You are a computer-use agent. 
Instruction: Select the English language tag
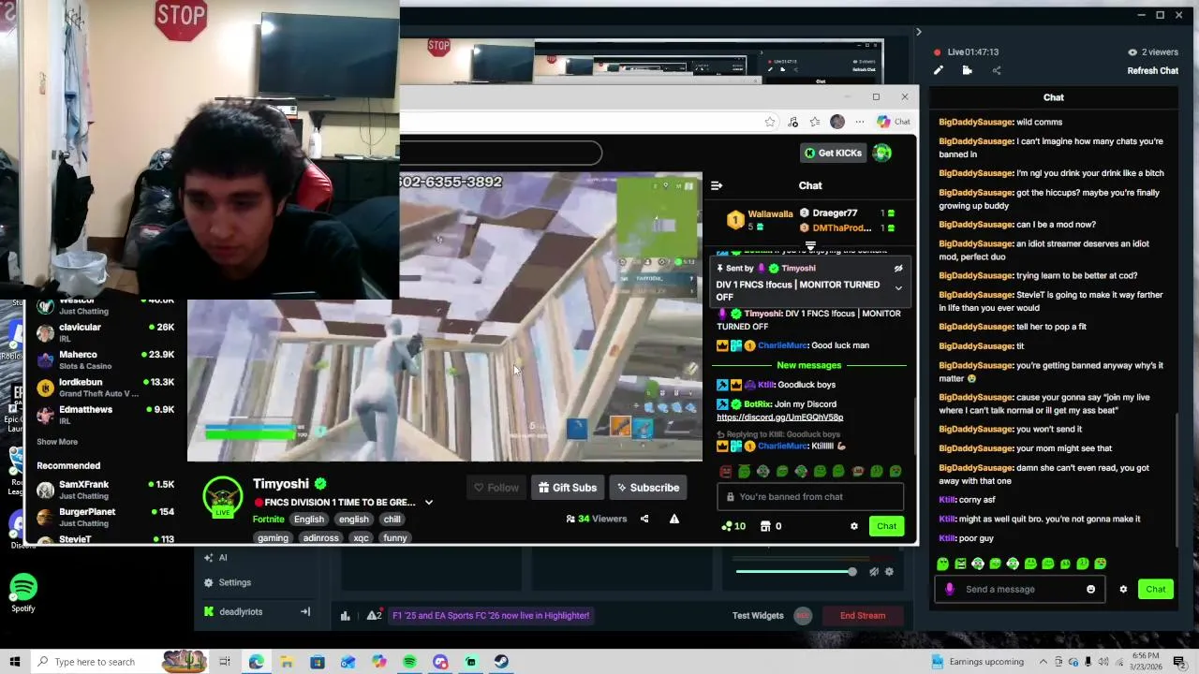tap(308, 520)
